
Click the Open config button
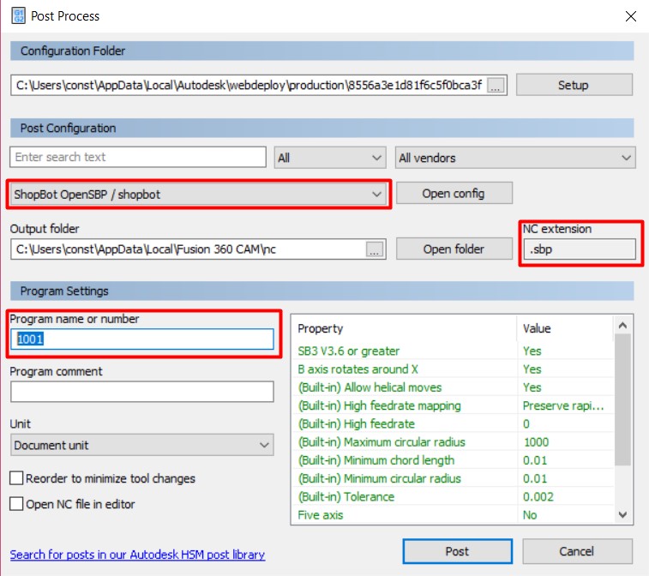click(454, 193)
